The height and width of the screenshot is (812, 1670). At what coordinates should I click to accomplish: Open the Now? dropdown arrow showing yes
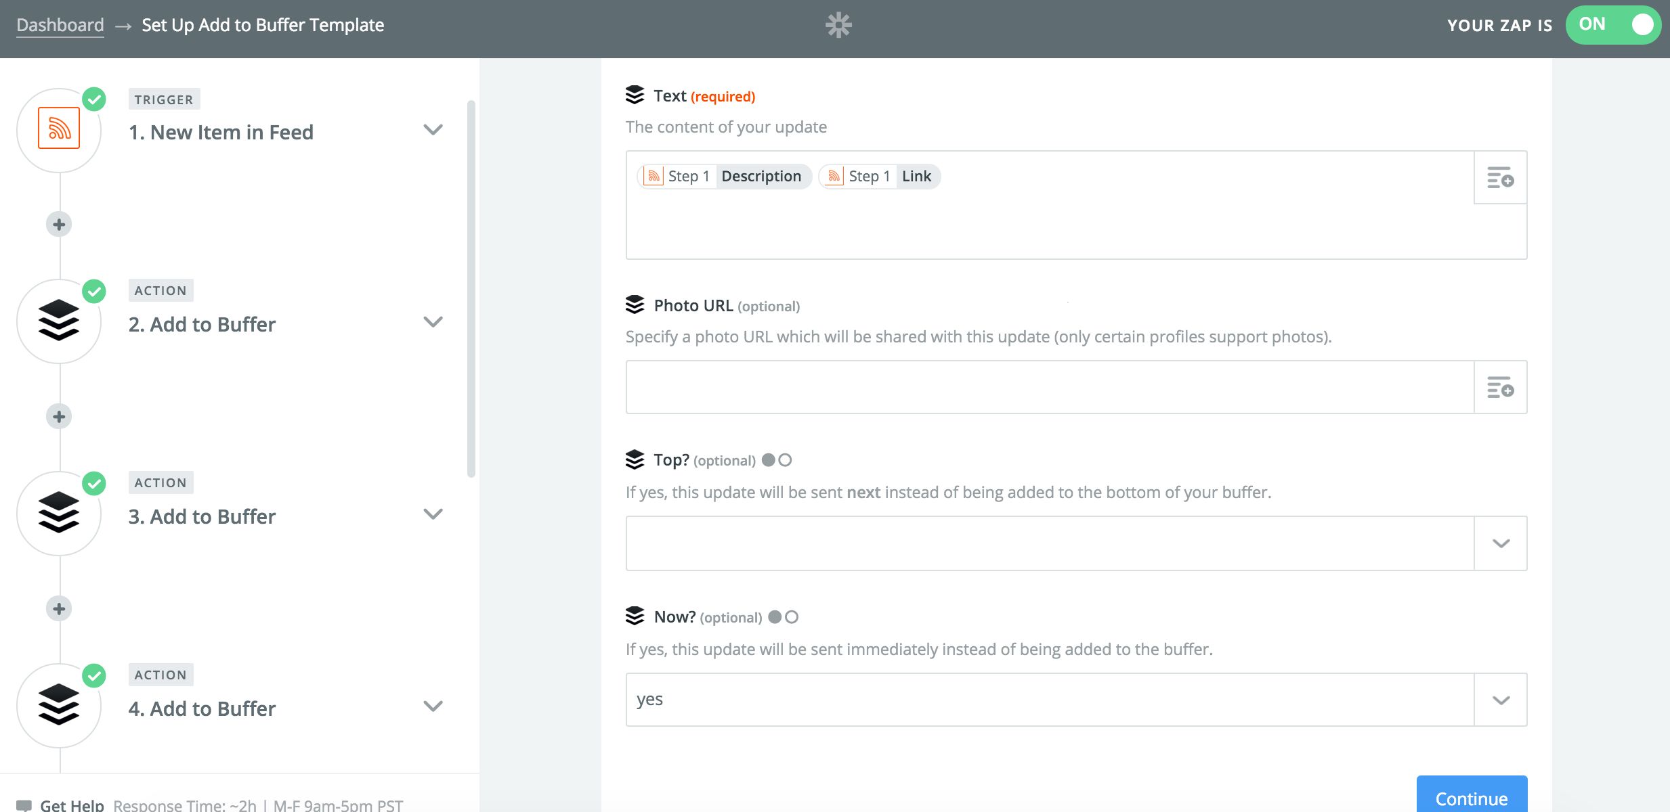1501,700
